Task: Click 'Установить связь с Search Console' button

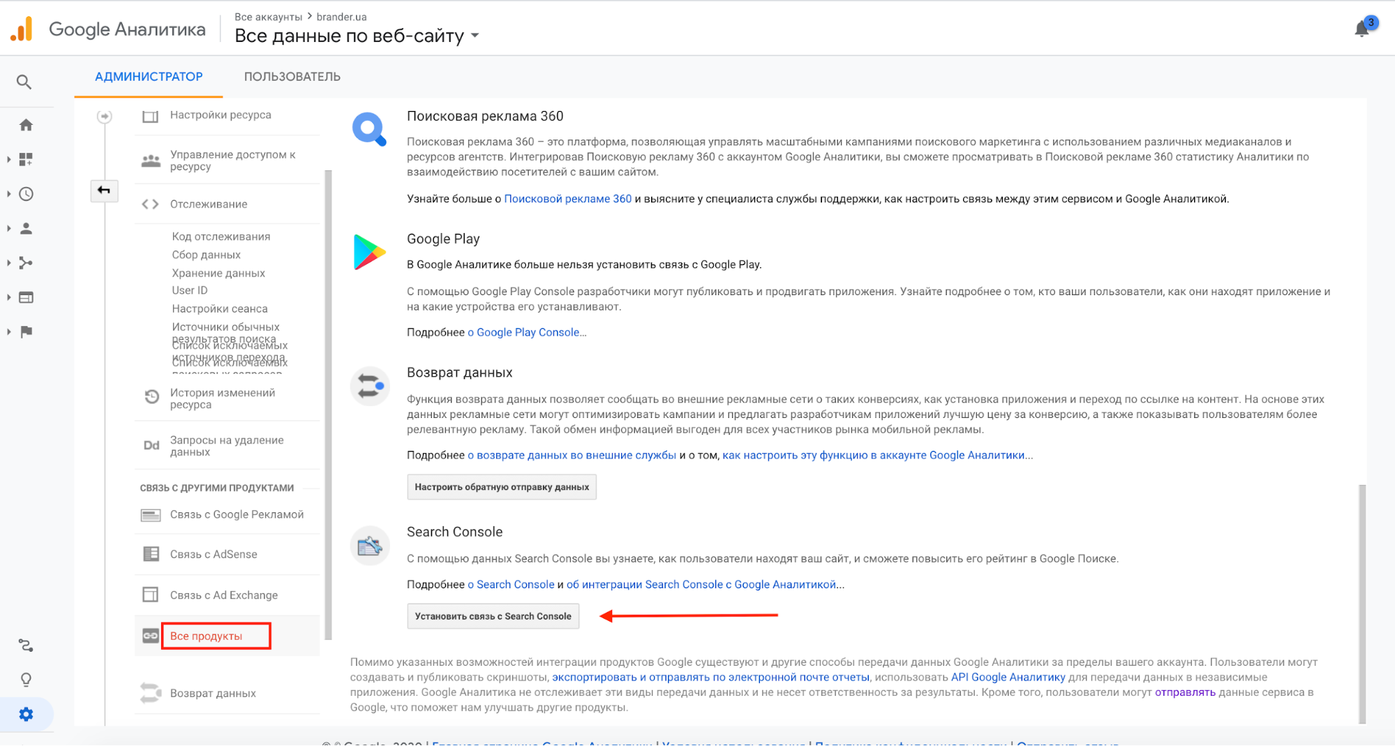Action: (x=493, y=616)
